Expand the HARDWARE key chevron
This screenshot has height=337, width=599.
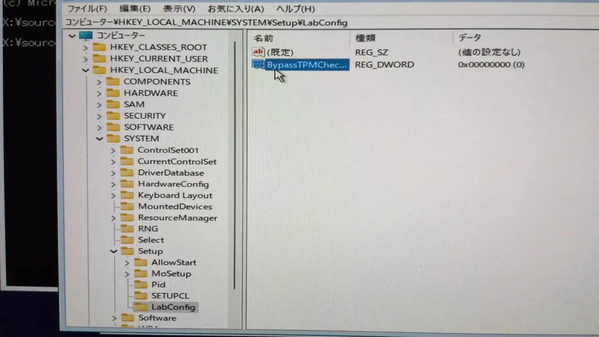pyautogui.click(x=99, y=93)
